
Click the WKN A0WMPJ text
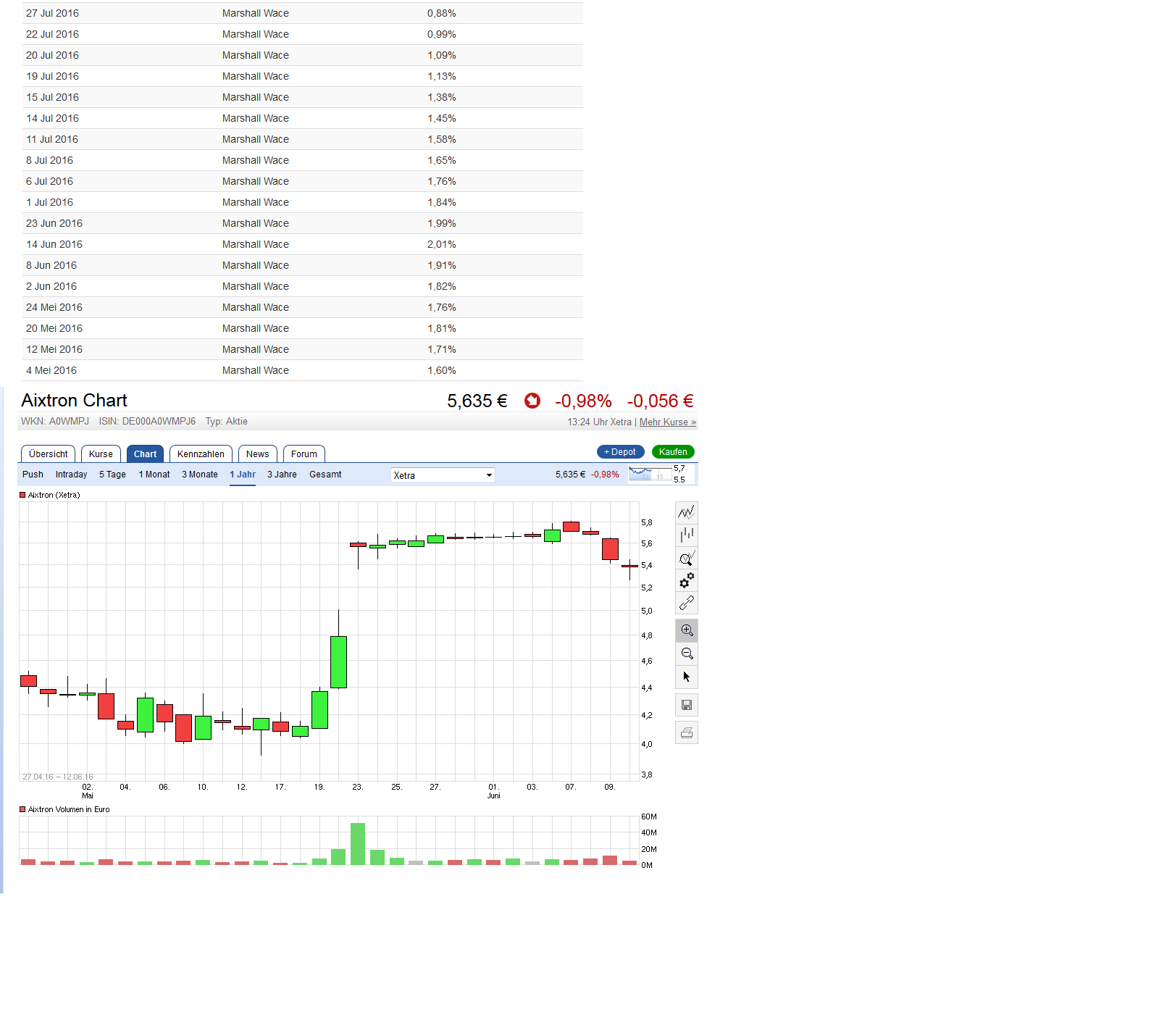(55, 422)
